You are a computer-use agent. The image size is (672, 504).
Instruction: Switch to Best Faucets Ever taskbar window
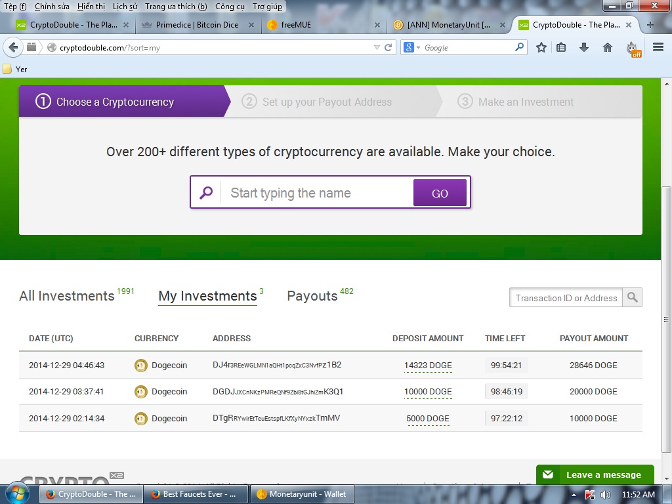196,494
